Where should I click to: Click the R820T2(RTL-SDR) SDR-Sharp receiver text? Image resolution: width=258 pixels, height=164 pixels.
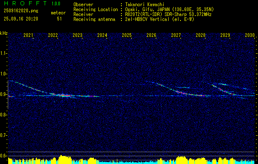[168, 14]
